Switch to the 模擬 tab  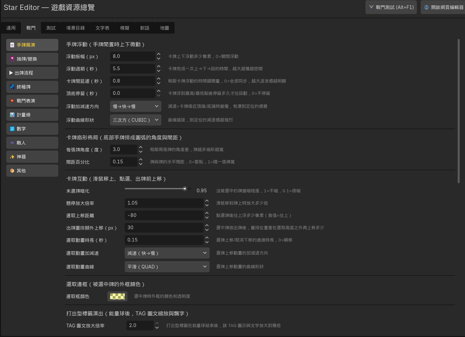125,28
